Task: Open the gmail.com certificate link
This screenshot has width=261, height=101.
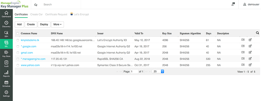Action: tap(27, 53)
